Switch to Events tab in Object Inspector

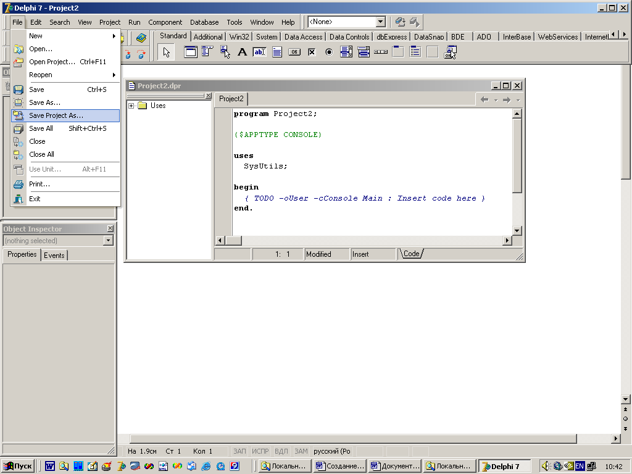[x=54, y=255]
